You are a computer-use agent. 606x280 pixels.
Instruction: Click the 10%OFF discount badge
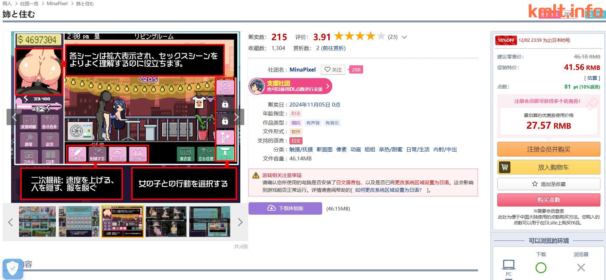(x=506, y=40)
